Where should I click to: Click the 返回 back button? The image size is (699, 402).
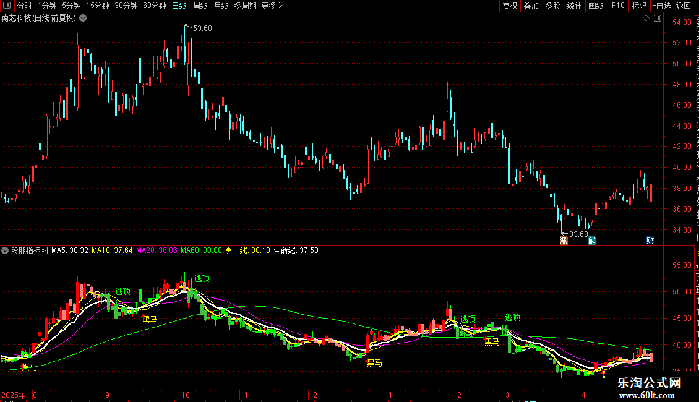click(x=683, y=6)
